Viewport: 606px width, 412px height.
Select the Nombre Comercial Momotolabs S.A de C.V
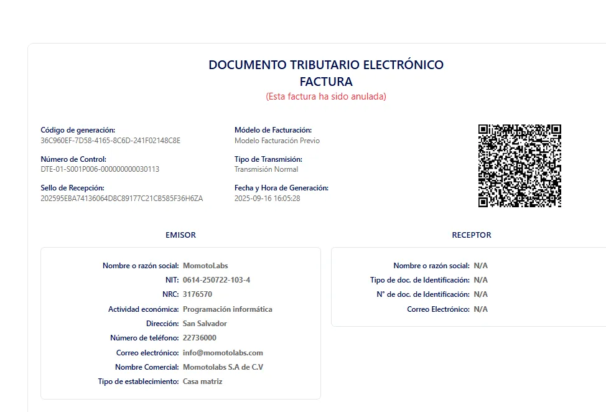tap(222, 367)
